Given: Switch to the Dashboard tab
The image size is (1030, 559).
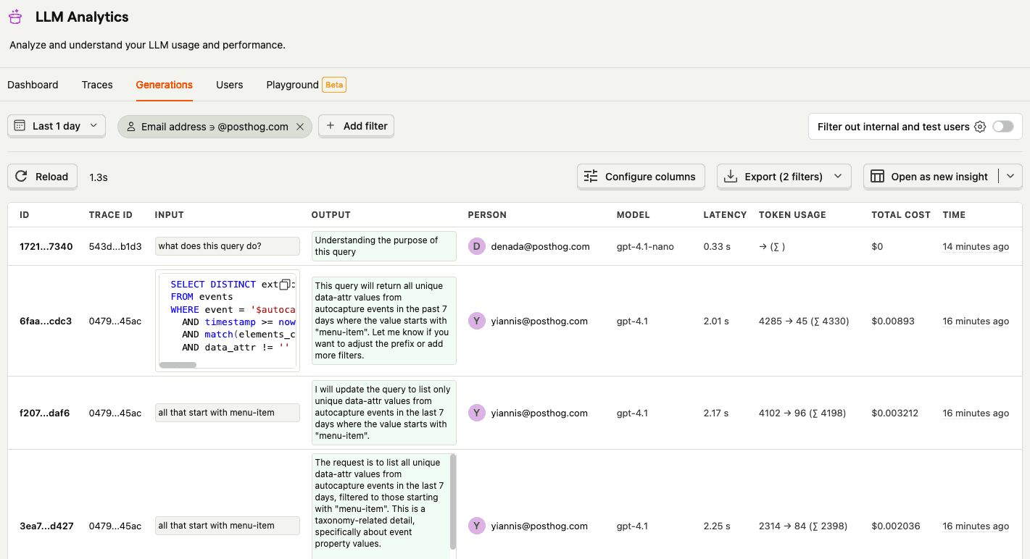Looking at the screenshot, I should (33, 85).
